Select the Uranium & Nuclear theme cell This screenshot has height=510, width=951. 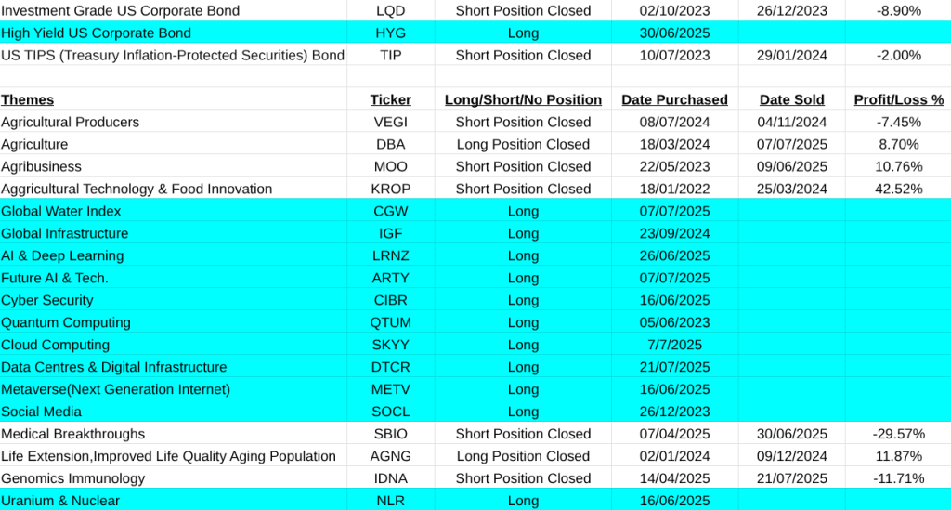point(60,501)
